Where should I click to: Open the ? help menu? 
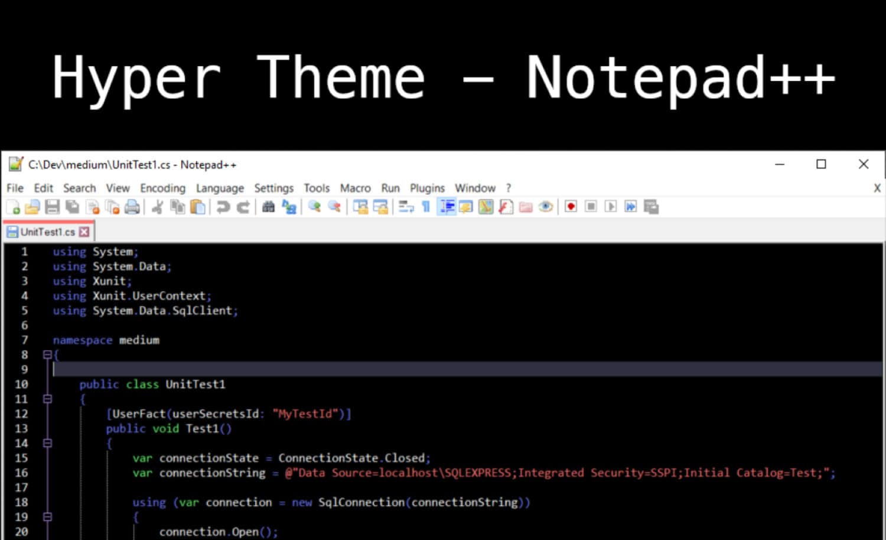click(508, 188)
